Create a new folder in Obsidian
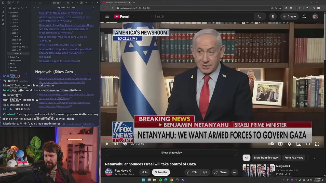 tap(14, 8)
